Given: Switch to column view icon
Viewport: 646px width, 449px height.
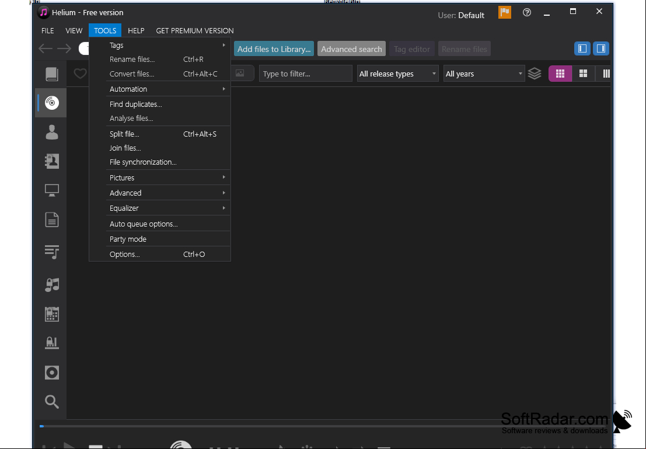Looking at the screenshot, I should tap(605, 74).
